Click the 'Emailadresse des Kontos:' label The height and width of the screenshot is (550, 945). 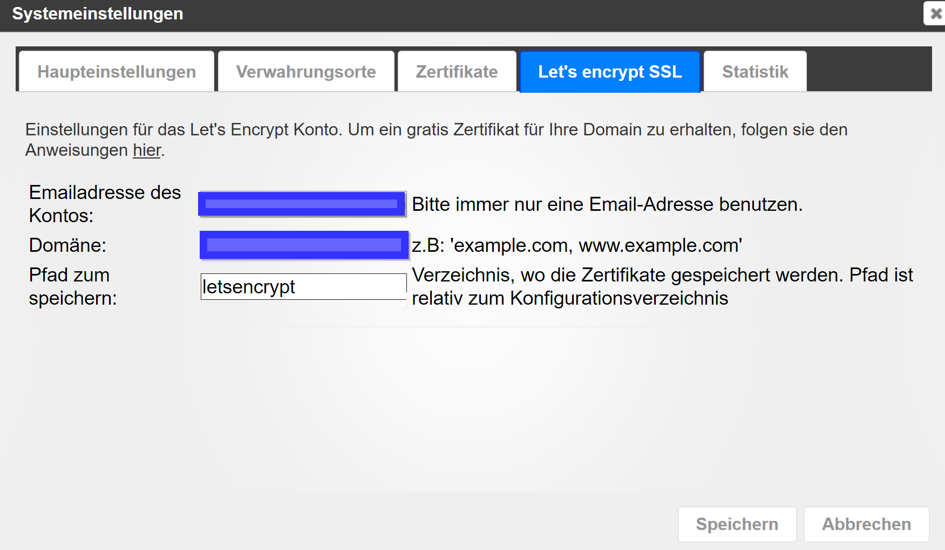click(105, 204)
